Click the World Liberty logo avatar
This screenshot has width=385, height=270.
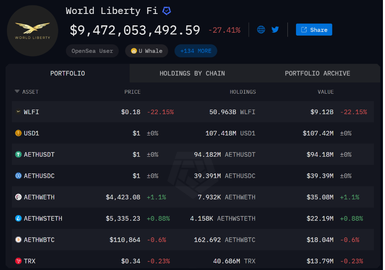click(33, 31)
